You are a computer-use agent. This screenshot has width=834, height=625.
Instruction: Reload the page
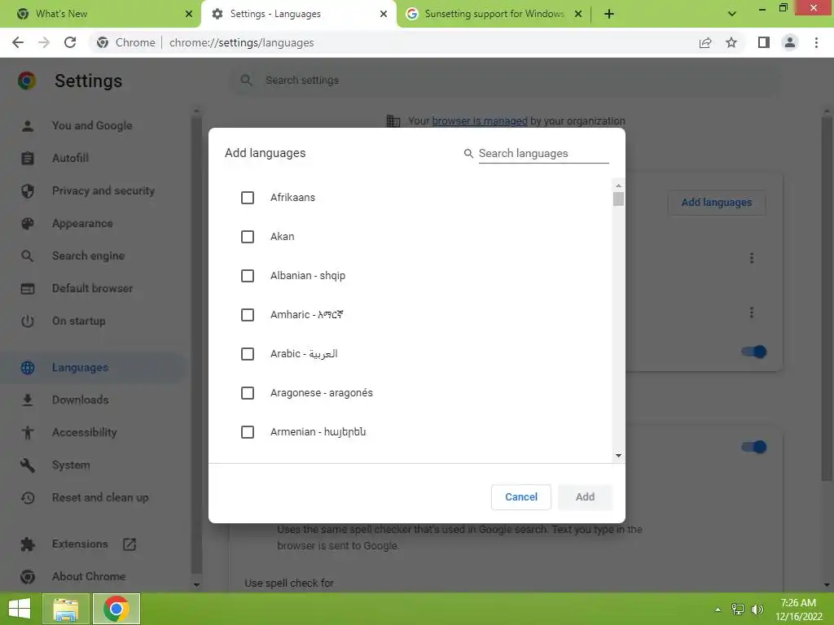[x=70, y=42]
